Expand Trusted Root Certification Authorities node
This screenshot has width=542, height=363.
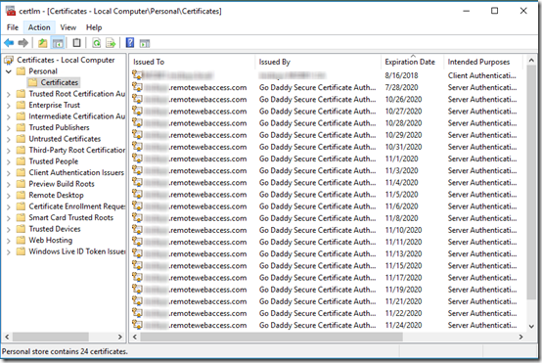9,94
